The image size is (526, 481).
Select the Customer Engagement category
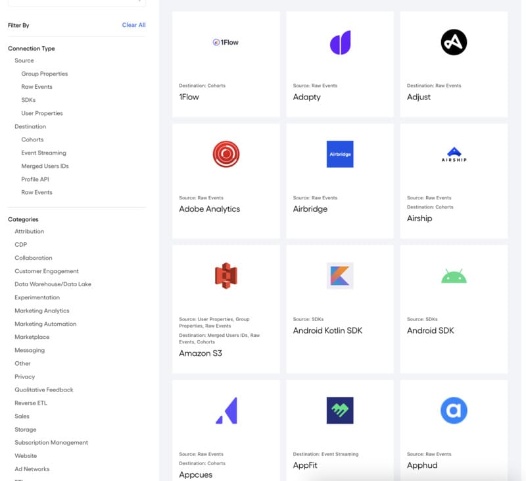[46, 271]
